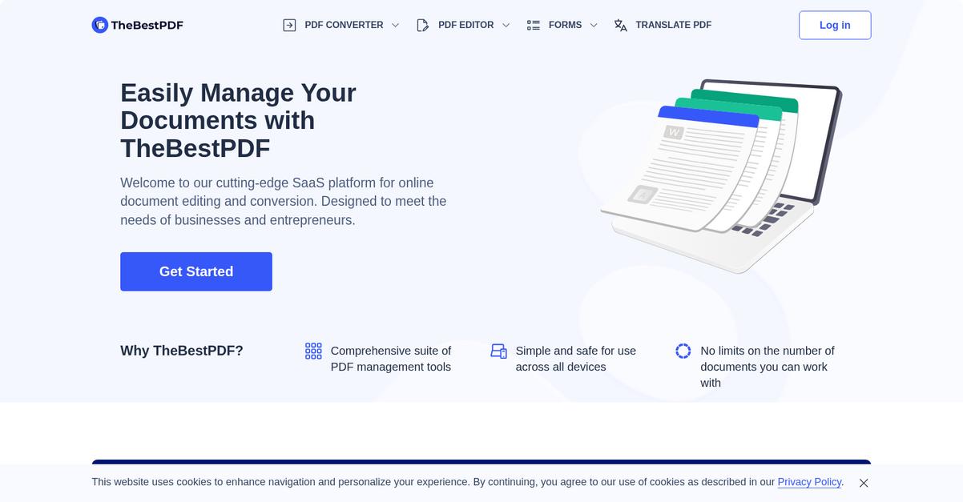Click the TheBestPDF logo icon
The height and width of the screenshot is (502, 963).
tap(100, 25)
